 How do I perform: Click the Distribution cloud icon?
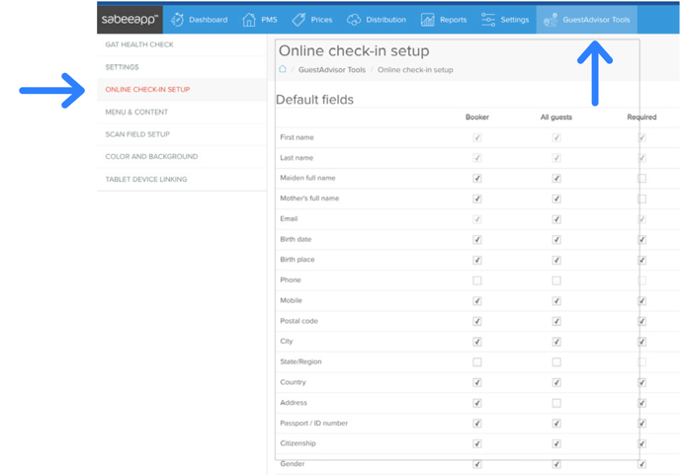pos(354,20)
